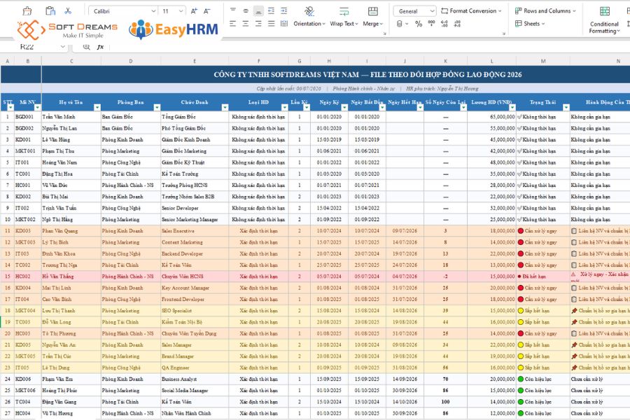Image resolution: width=630 pixels, height=420 pixels.
Task: Decrease font size with A- icon
Action: [207, 11]
